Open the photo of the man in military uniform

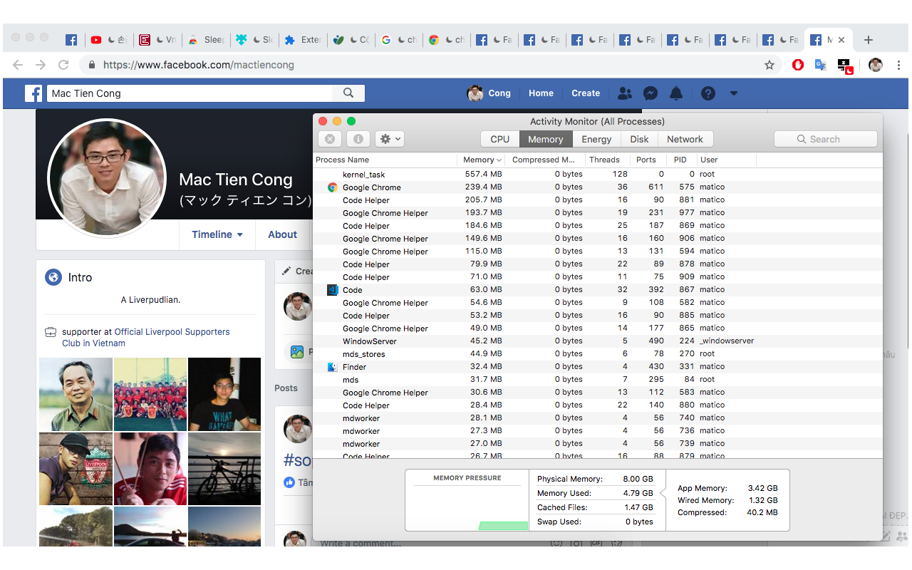click(76, 394)
